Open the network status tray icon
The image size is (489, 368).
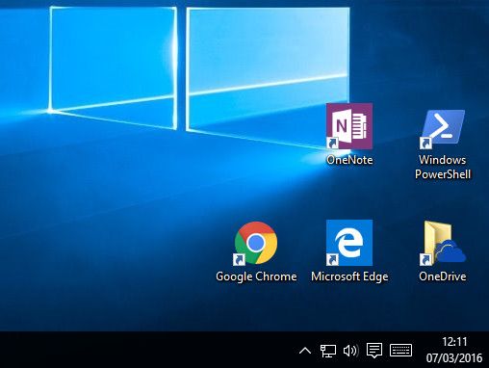tap(328, 351)
